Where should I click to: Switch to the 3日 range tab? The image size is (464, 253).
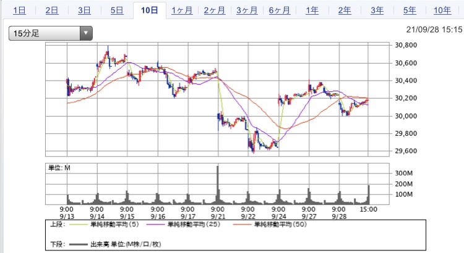[84, 10]
